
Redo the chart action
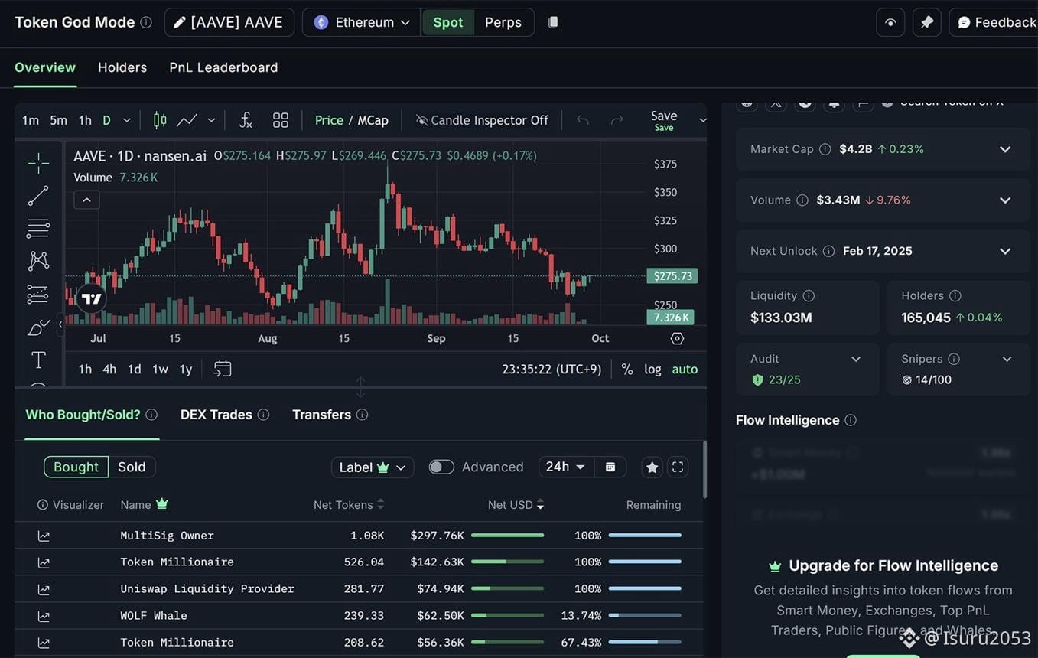pyautogui.click(x=617, y=120)
